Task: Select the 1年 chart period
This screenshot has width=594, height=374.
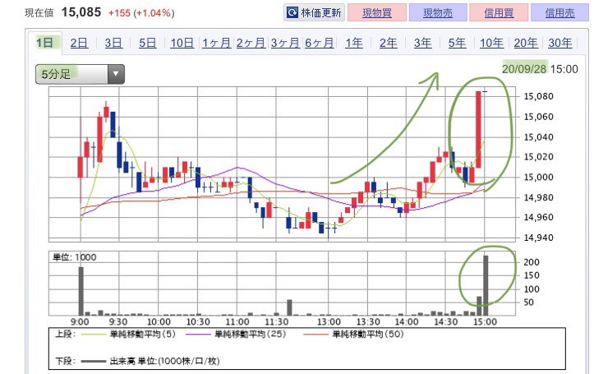Action: 354,43
